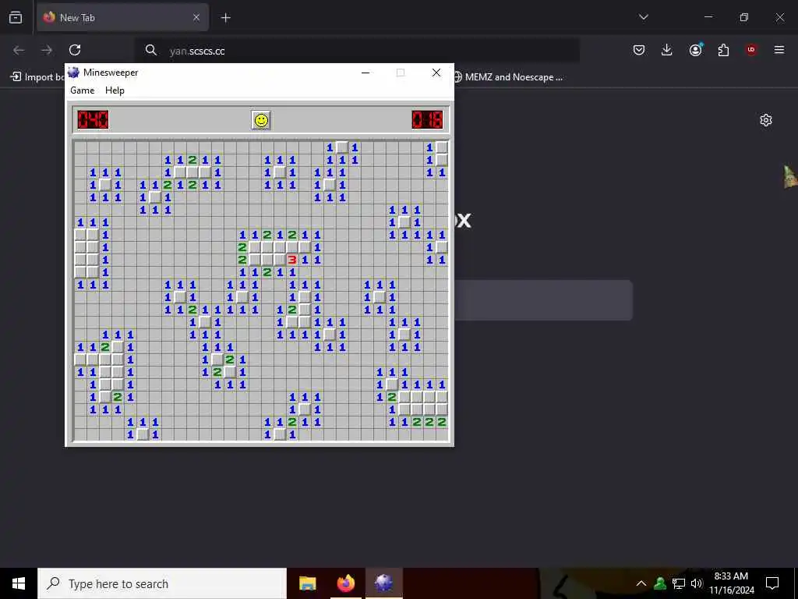Select the New Tab browser tab
The height and width of the screenshot is (599, 798).
(122, 18)
